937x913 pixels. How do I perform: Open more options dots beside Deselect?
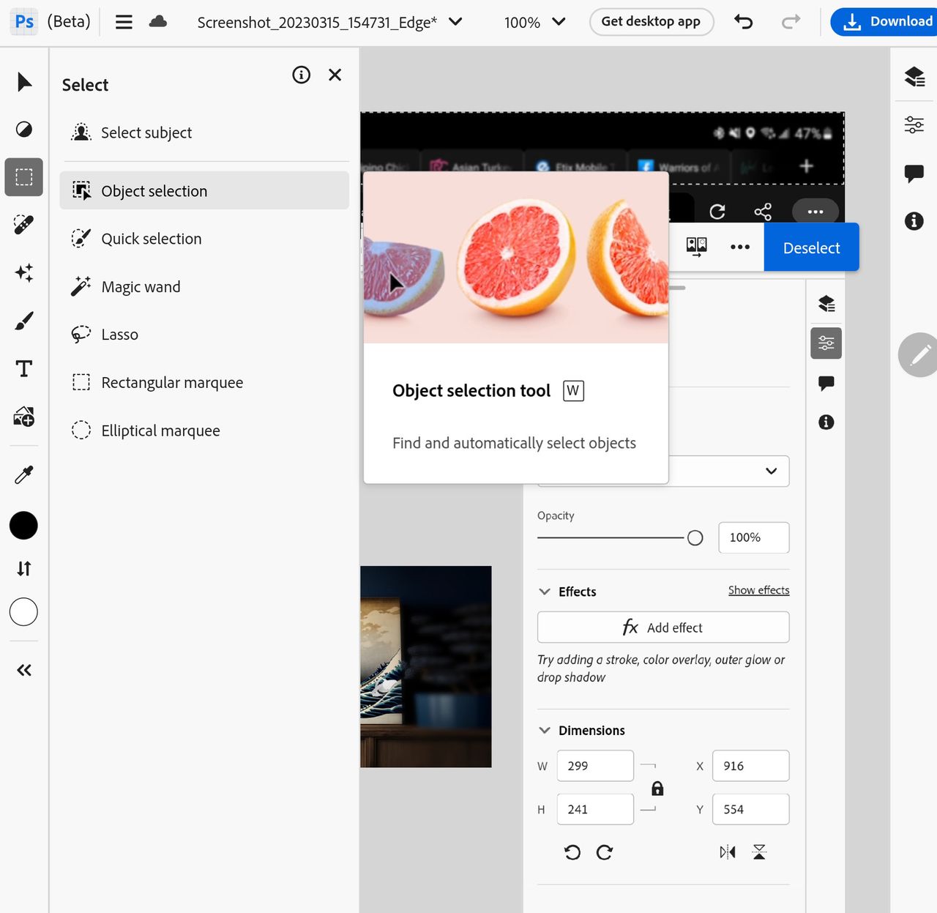(740, 247)
